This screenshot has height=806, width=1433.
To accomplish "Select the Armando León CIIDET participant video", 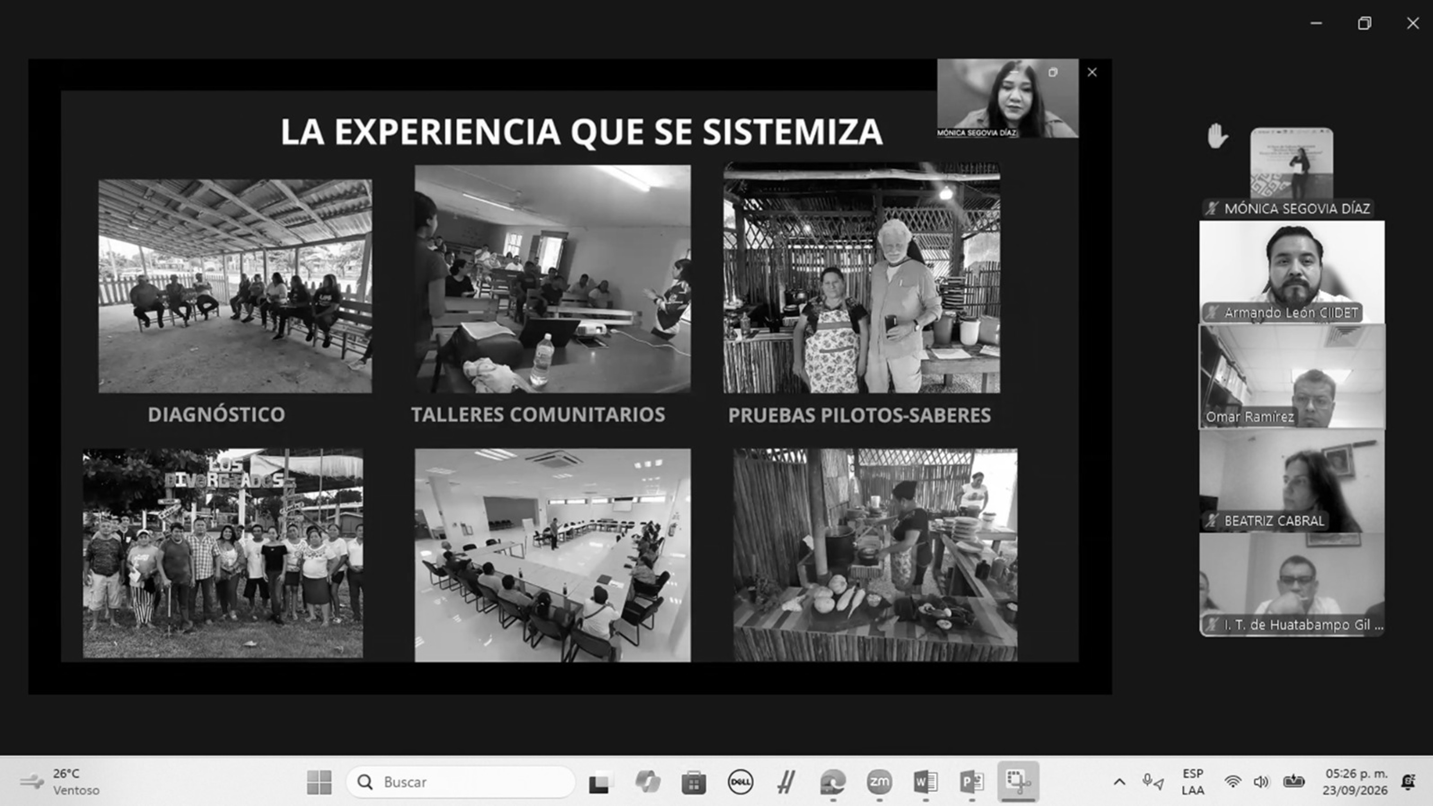I will [x=1292, y=272].
